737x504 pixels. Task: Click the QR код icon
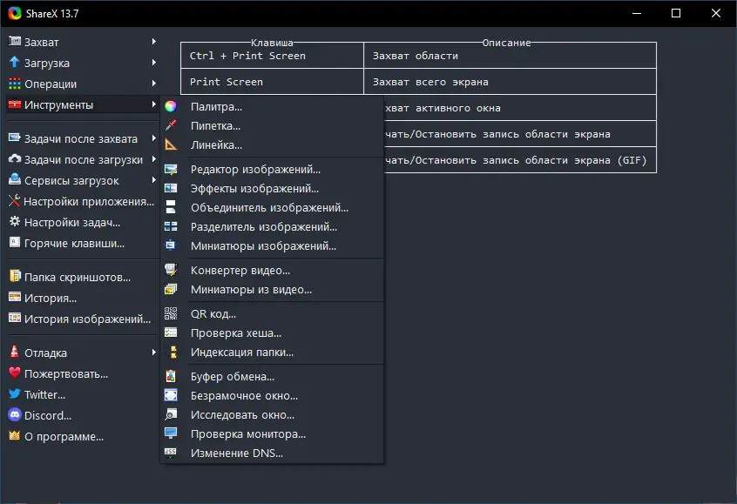point(171,314)
